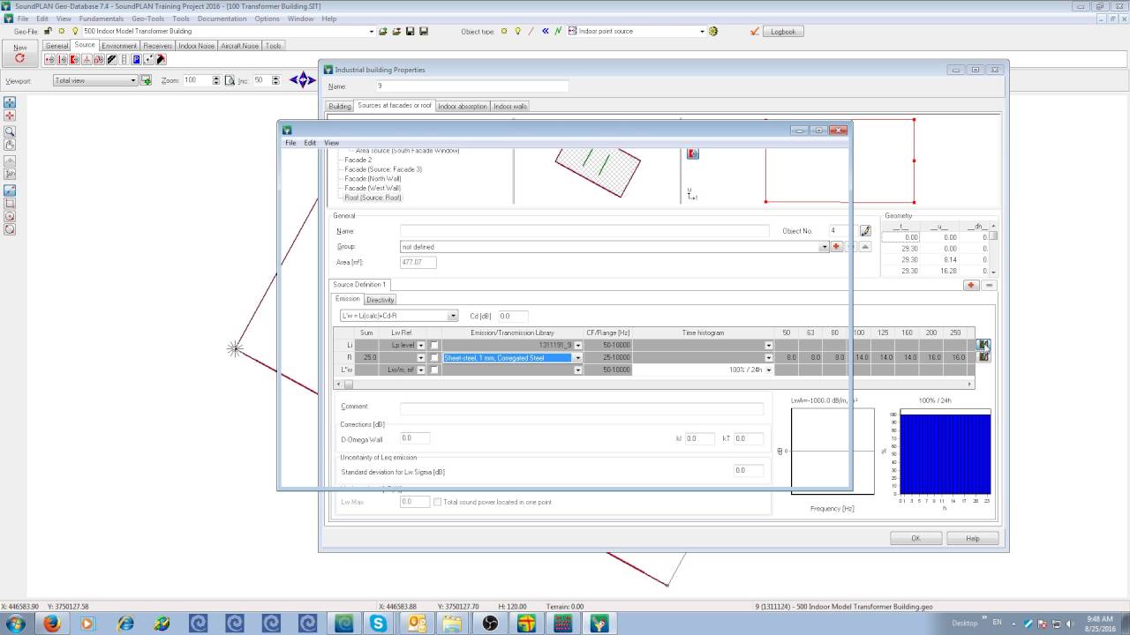Open the Indoor walls tab
The height and width of the screenshot is (635, 1130).
(x=510, y=106)
